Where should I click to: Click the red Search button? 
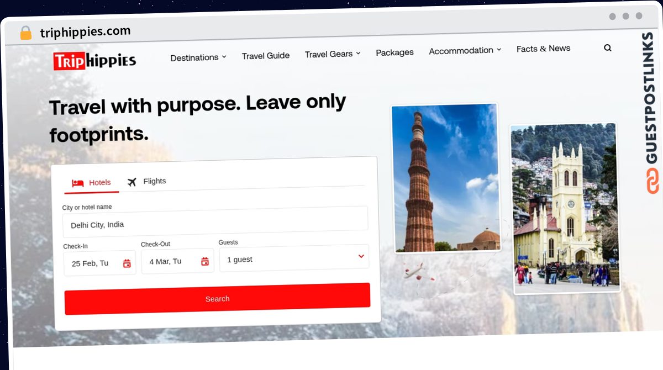pos(217,299)
